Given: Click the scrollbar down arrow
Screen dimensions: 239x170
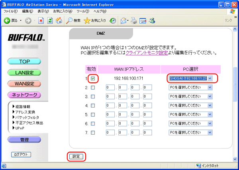Looking at the screenshot, I should click(x=235, y=159).
